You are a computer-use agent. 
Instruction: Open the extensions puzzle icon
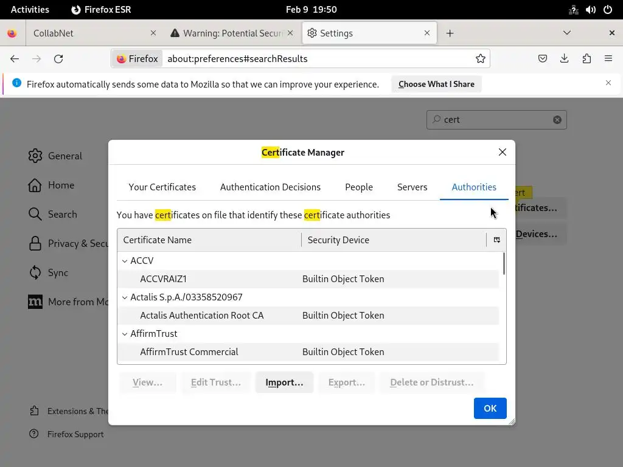click(x=586, y=59)
